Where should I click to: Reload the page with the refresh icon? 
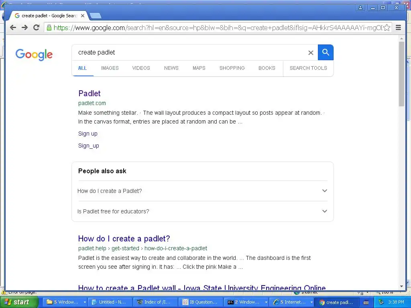[x=36, y=28]
